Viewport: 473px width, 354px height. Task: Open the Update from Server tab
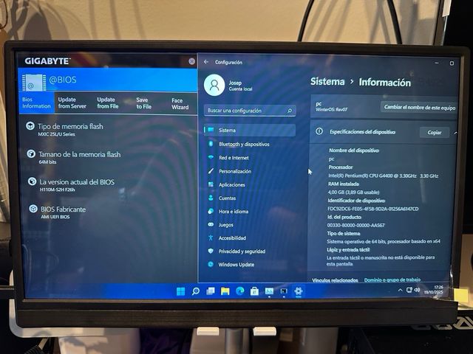click(x=67, y=103)
